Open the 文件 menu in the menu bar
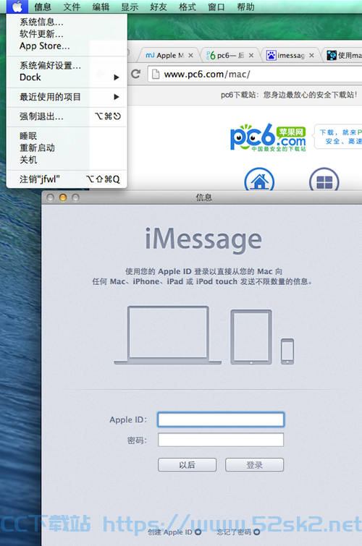This screenshot has width=362, height=546. tap(72, 7)
